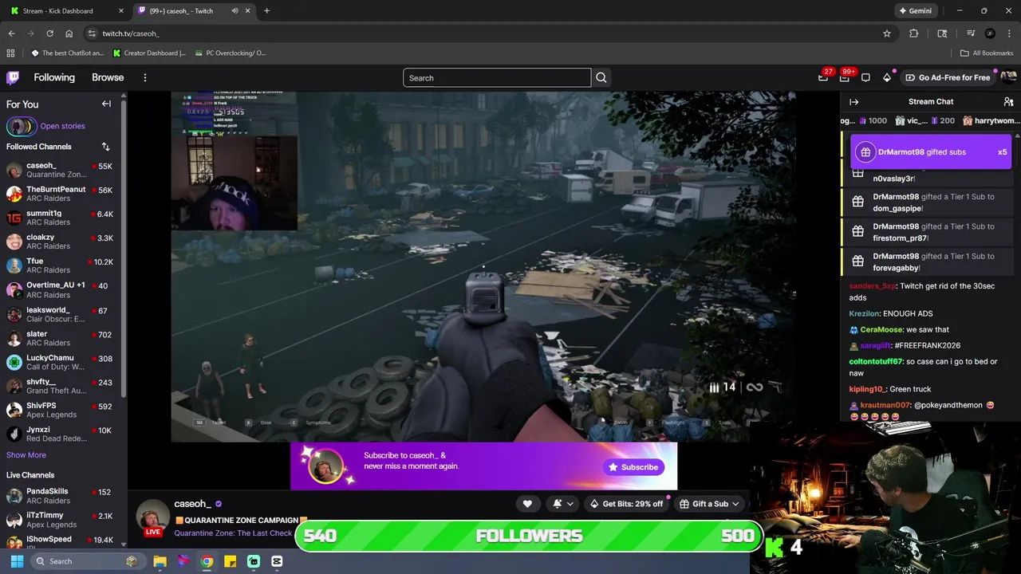
Task: Open the Following page
Action: coord(54,77)
